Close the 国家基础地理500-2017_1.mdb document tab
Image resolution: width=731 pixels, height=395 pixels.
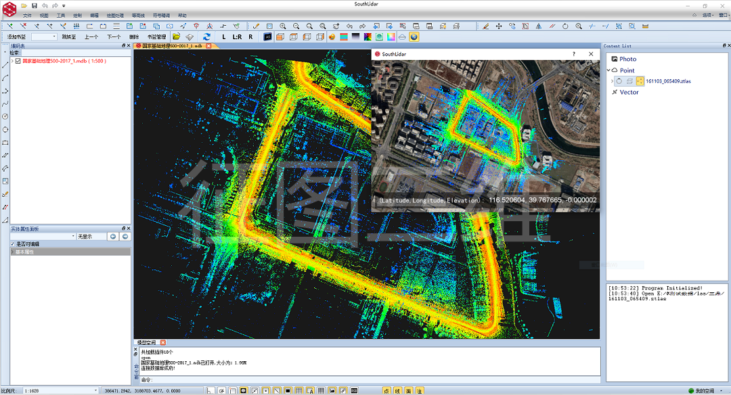pyautogui.click(x=208, y=45)
